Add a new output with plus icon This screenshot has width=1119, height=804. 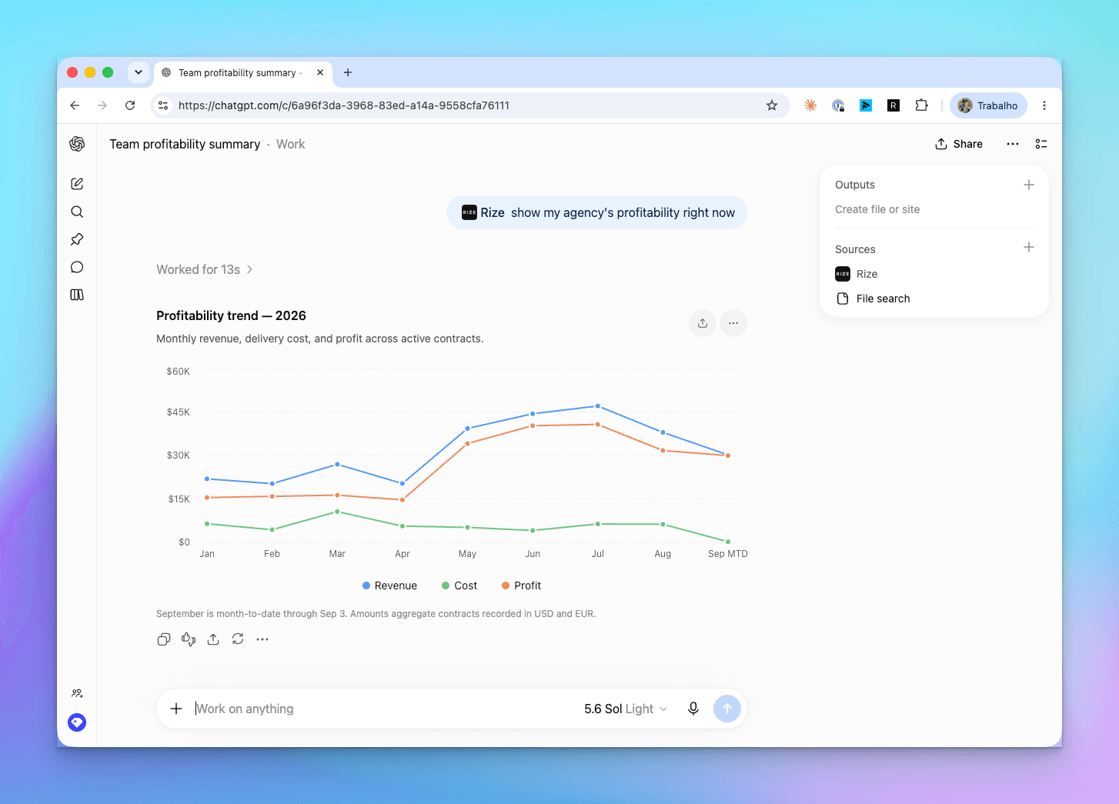click(x=1029, y=185)
